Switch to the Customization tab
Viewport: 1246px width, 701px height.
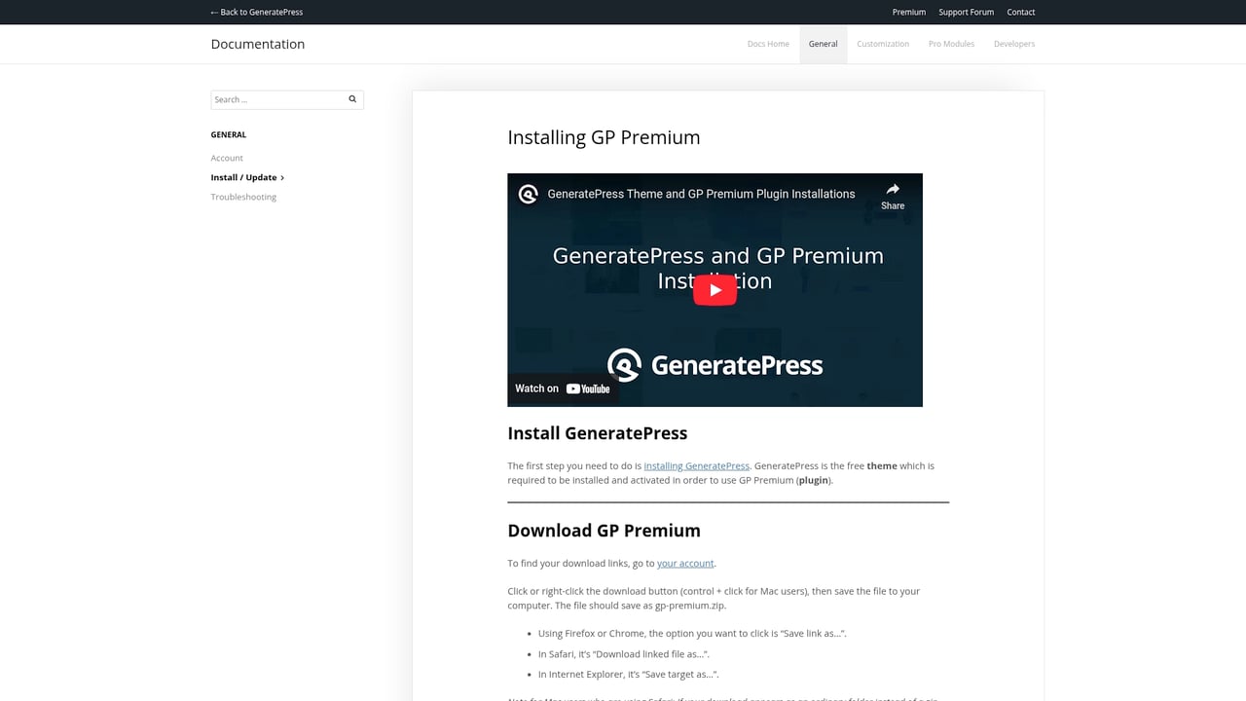[x=882, y=44]
